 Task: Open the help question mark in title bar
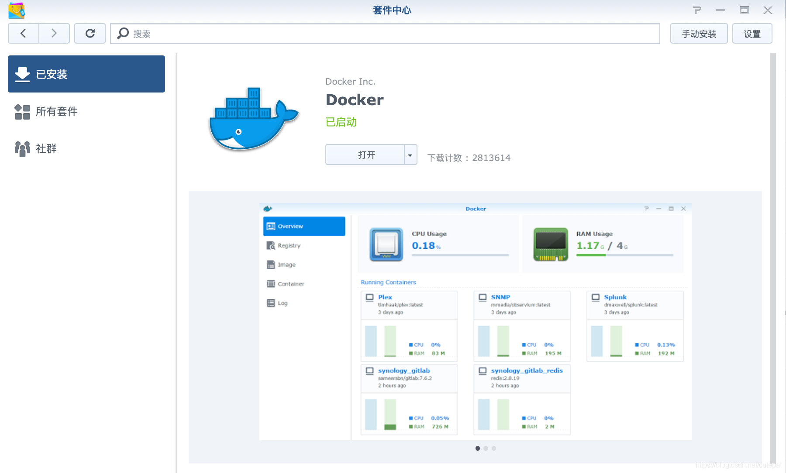(x=697, y=10)
